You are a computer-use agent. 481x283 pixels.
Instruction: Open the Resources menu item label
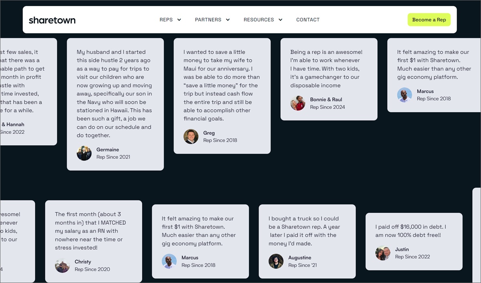[x=259, y=20]
